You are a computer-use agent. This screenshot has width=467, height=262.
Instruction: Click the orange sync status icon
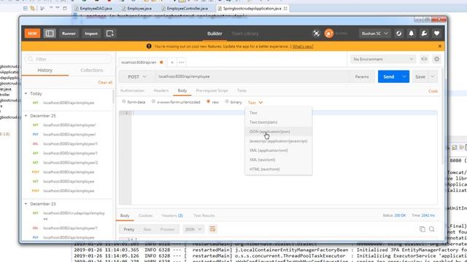click(x=329, y=33)
